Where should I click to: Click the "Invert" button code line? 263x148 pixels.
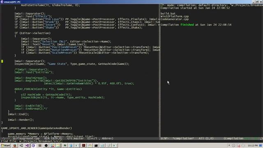coord(87,25)
